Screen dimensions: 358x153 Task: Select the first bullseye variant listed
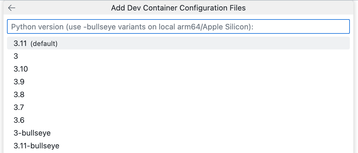point(32,133)
